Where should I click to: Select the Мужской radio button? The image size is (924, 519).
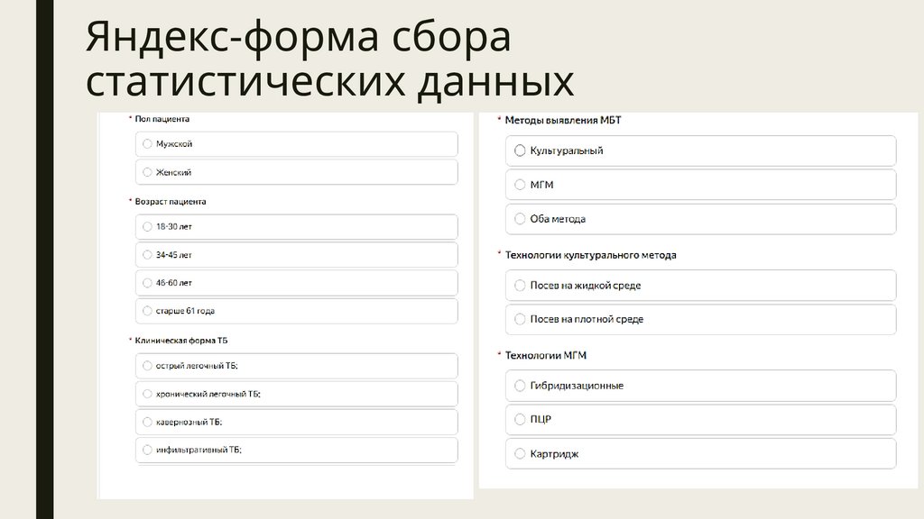click(x=147, y=143)
